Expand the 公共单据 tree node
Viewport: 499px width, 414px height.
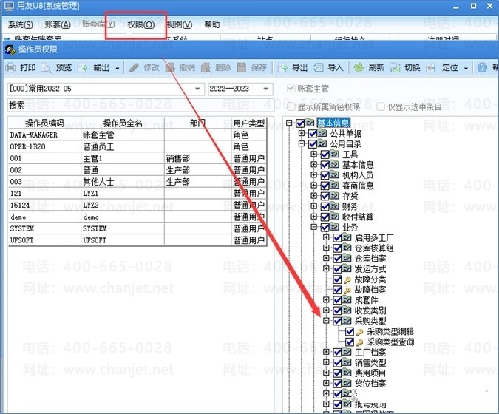[302, 132]
